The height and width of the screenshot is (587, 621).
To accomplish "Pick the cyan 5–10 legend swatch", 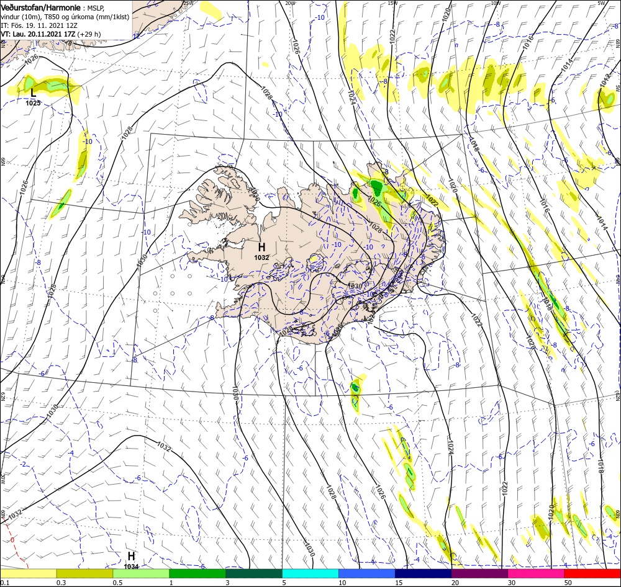I will click(310, 573).
